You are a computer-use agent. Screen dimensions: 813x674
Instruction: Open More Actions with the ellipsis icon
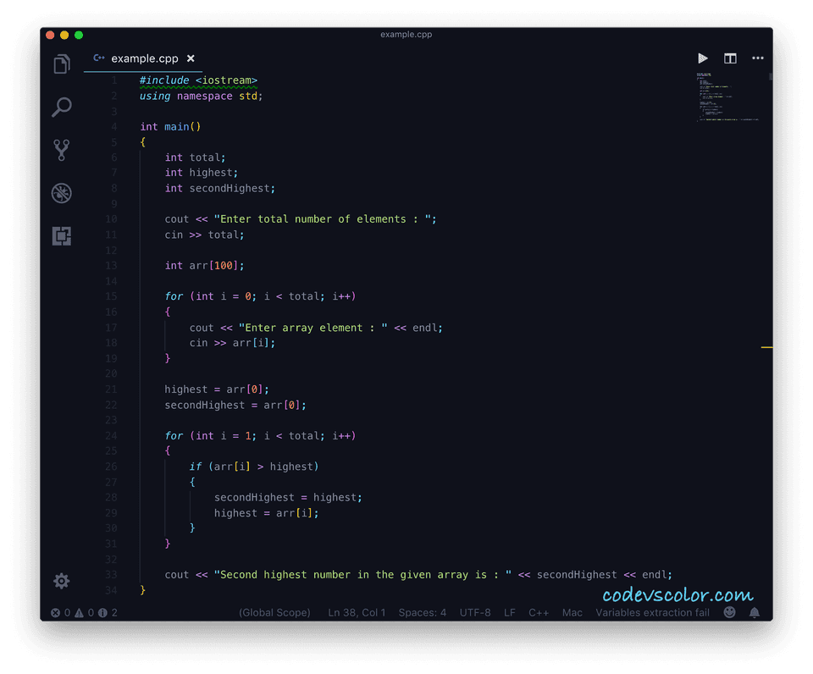pyautogui.click(x=757, y=58)
